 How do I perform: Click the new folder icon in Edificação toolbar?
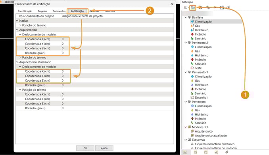tap(185, 7)
